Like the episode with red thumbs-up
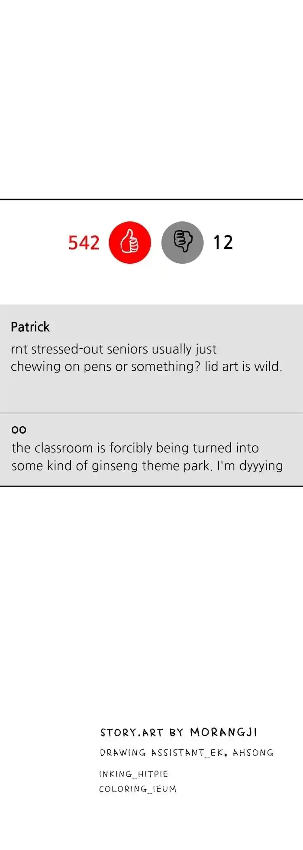This screenshot has width=303, height=850. click(129, 242)
